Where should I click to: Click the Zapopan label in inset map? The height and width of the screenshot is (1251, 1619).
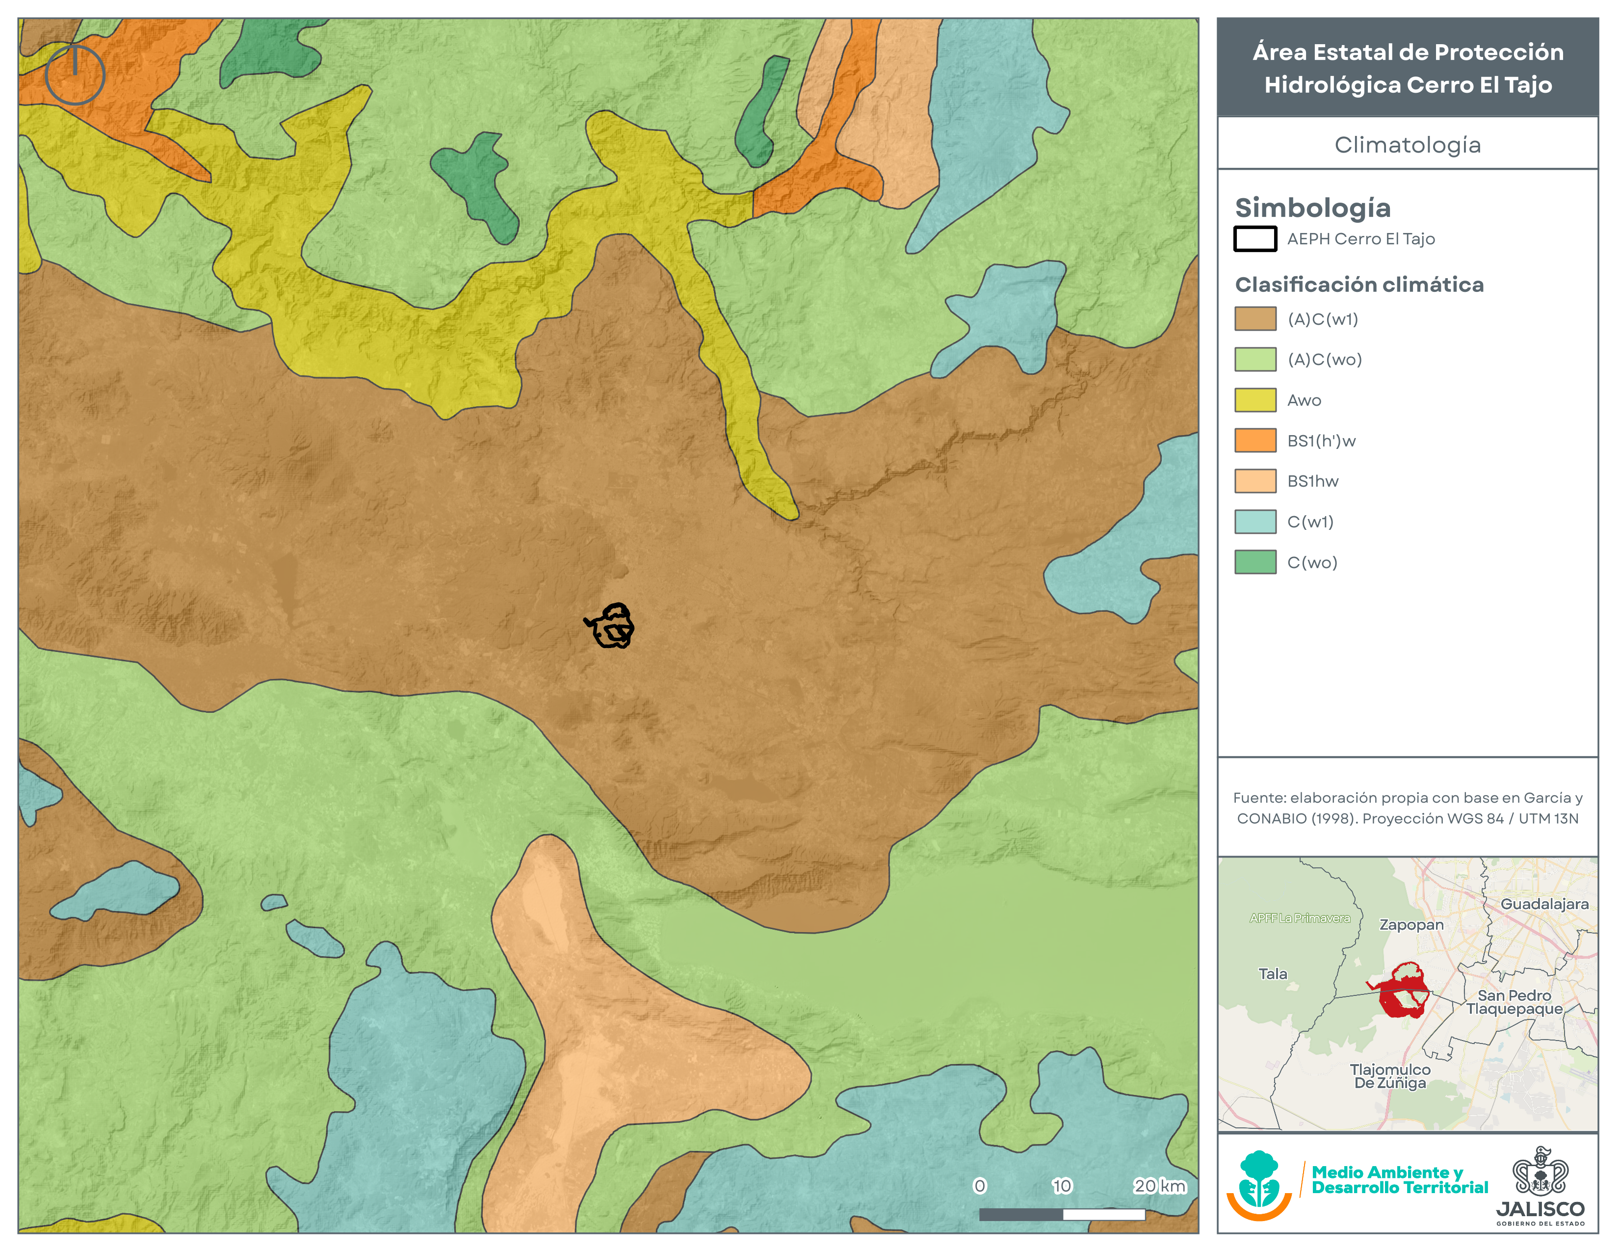[x=1411, y=925]
